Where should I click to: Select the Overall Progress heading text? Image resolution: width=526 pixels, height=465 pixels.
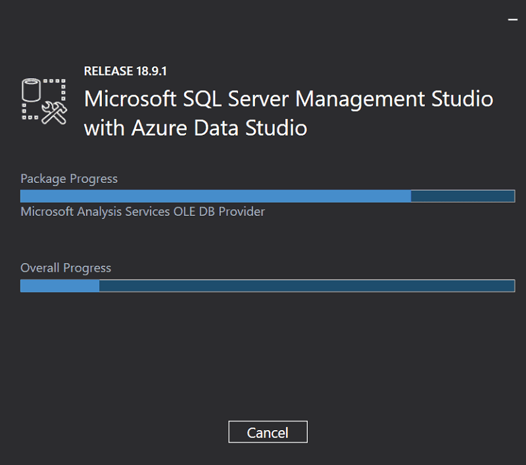coord(66,268)
